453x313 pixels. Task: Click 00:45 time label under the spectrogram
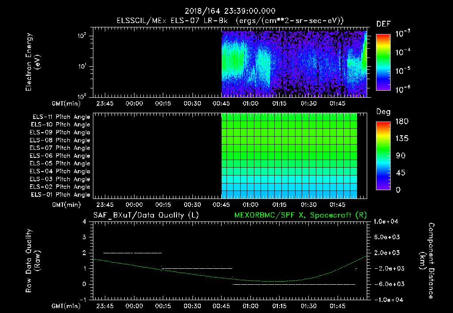point(221,103)
